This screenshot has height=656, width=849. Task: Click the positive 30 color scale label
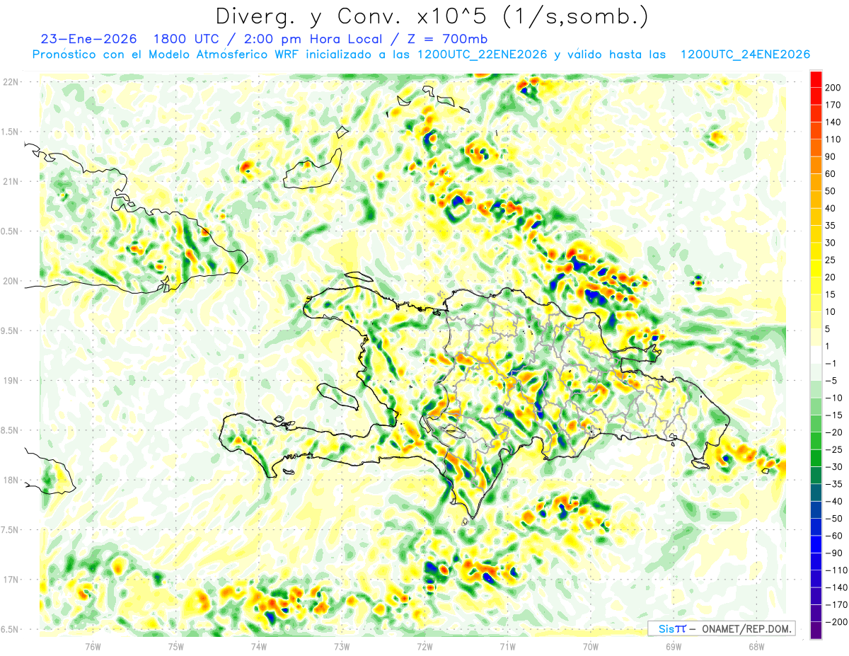tap(831, 243)
